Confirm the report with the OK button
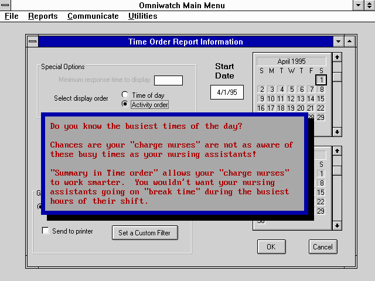375x281 pixels. tap(271, 246)
